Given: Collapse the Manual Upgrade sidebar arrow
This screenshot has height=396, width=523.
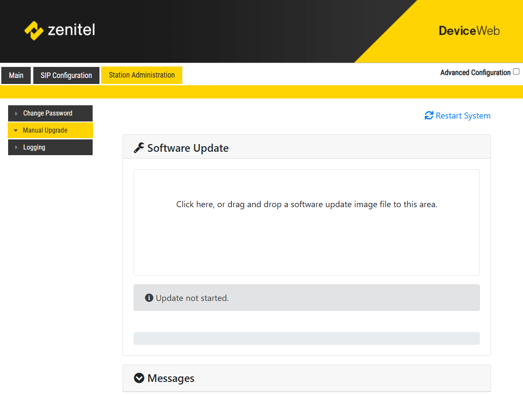Looking at the screenshot, I should (x=16, y=130).
